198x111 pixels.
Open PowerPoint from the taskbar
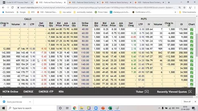point(103,108)
